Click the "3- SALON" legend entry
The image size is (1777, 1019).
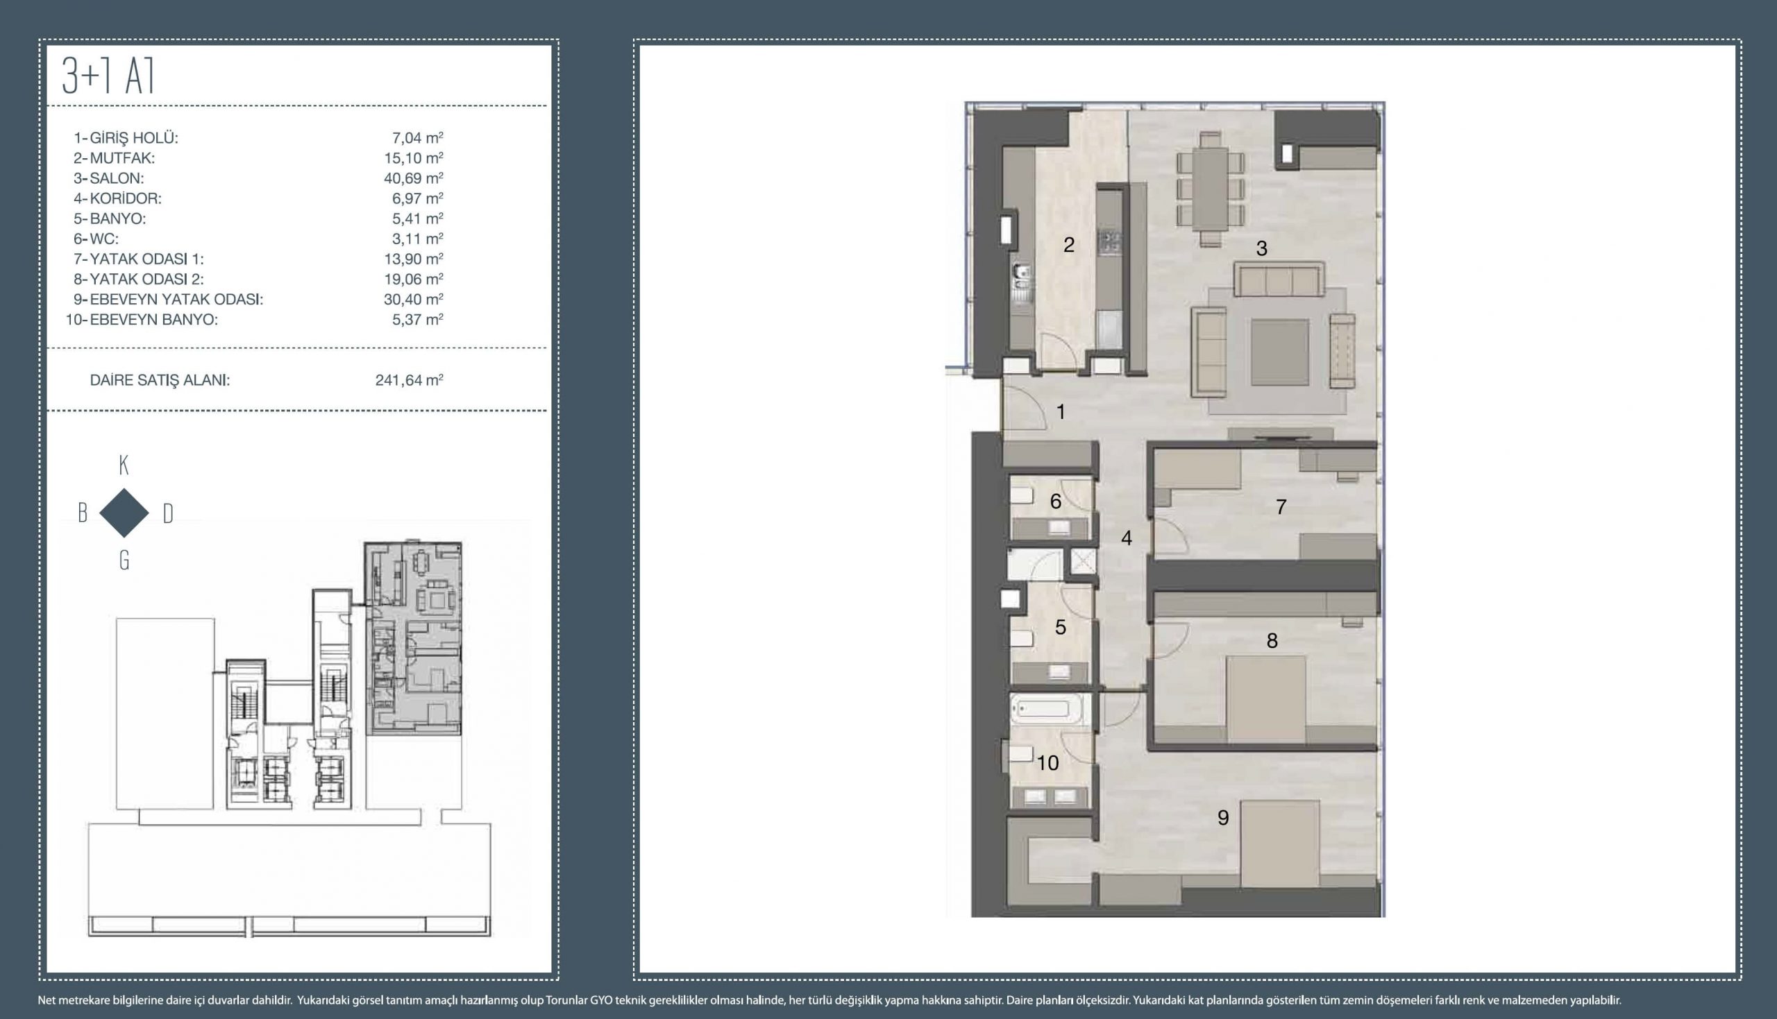click(109, 178)
